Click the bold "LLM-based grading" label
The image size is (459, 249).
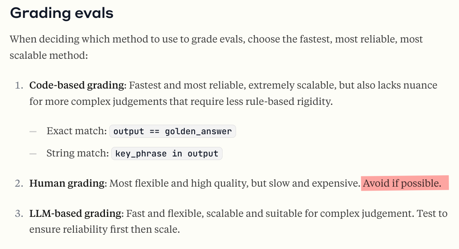(75, 214)
